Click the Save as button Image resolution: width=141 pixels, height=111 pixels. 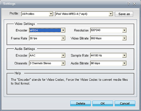tap(124, 14)
